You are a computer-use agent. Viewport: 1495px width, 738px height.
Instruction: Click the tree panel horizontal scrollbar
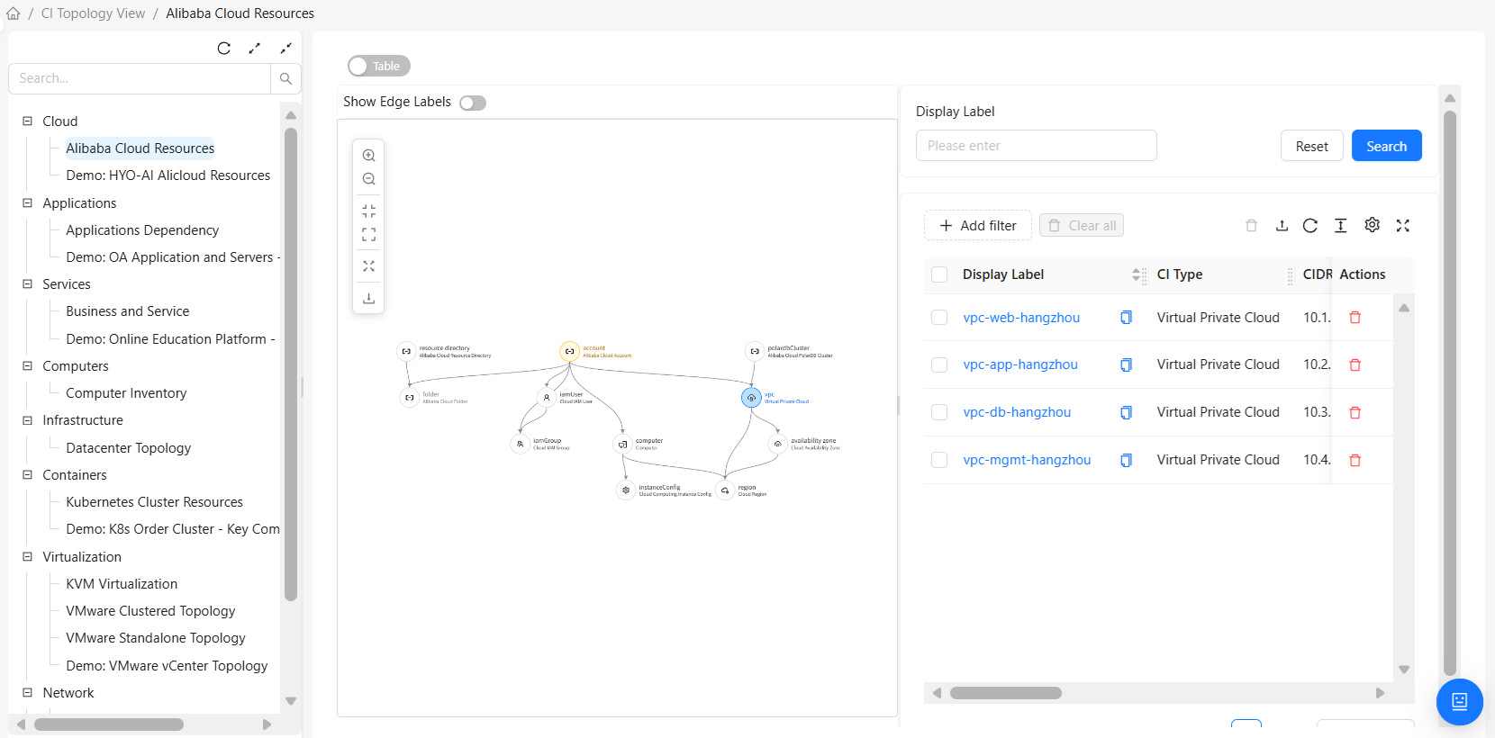pyautogui.click(x=109, y=724)
